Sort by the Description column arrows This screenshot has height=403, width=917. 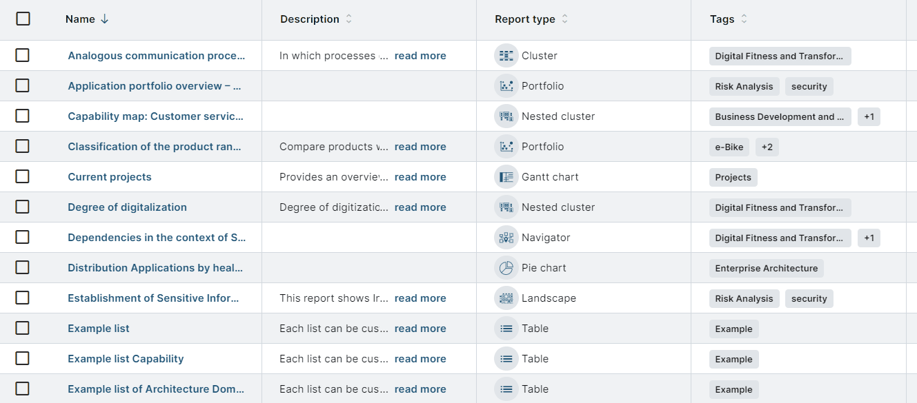click(348, 19)
